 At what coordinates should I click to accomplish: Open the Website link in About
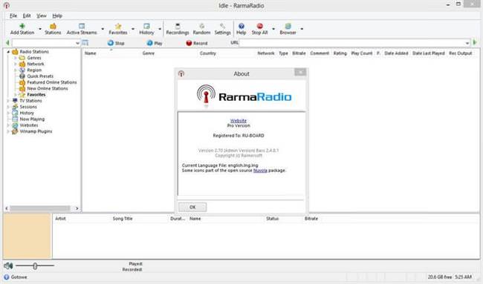(x=239, y=121)
